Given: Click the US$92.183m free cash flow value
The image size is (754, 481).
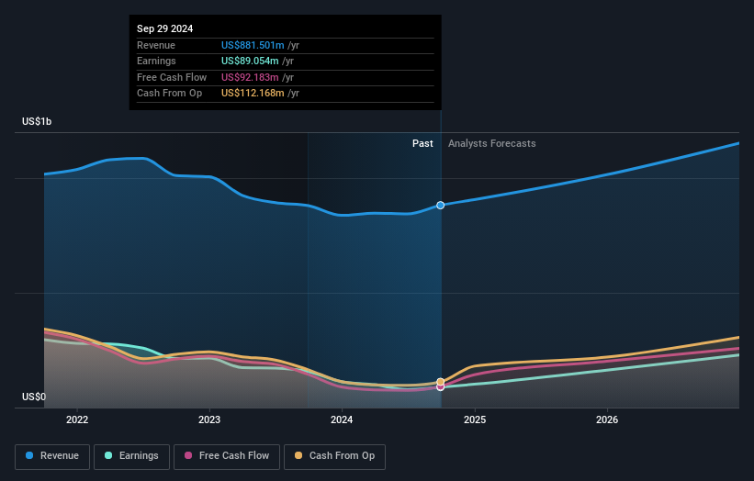Looking at the screenshot, I should [250, 77].
